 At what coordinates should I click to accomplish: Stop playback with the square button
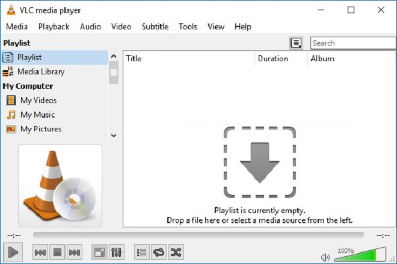pyautogui.click(x=58, y=252)
